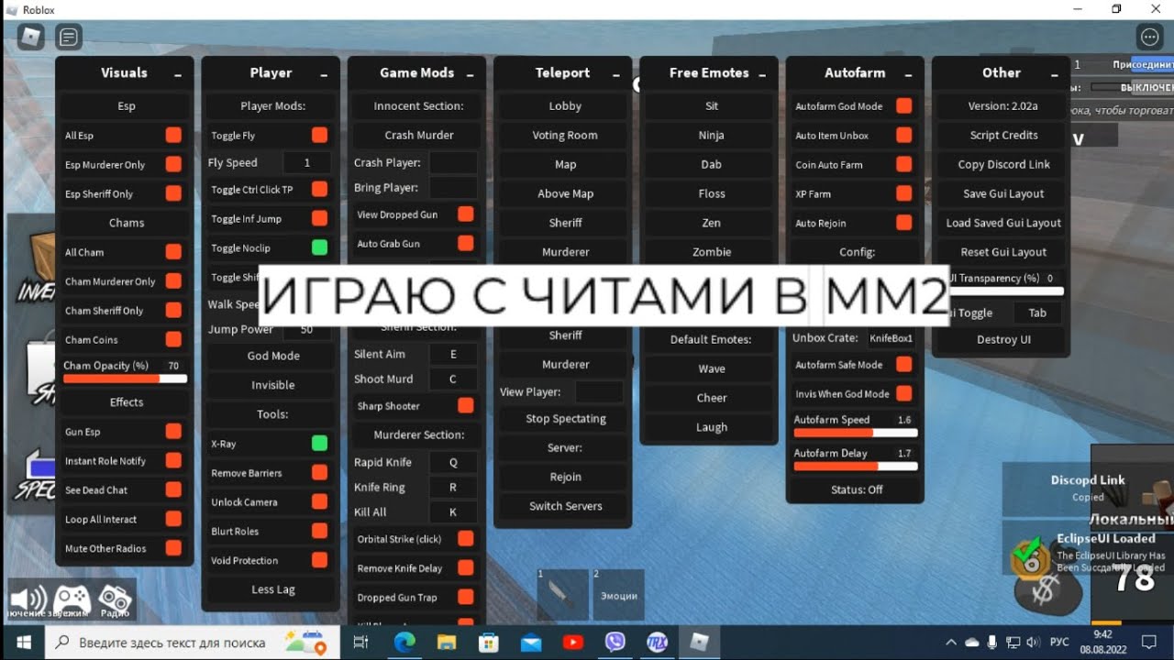Screen dimensions: 1174x660
Task: Open volume control in system tray
Action: point(1034,643)
